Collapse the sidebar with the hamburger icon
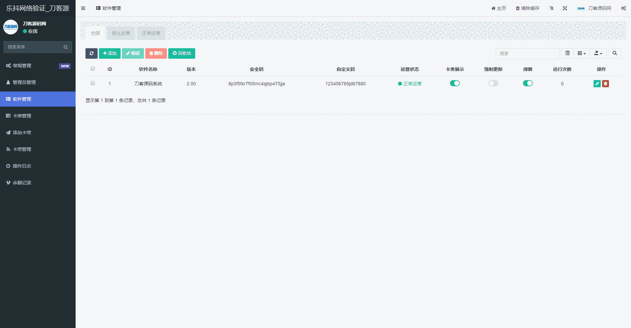Image resolution: width=631 pixels, height=328 pixels. [x=83, y=8]
